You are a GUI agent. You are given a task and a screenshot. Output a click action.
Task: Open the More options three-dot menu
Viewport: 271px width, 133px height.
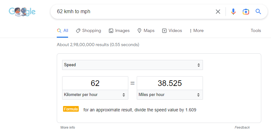pyautogui.click(x=197, y=31)
